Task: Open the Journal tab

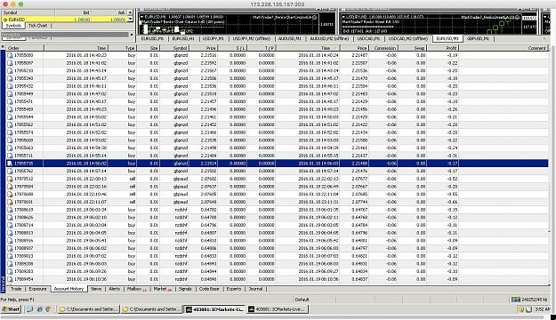Action: coord(255,289)
